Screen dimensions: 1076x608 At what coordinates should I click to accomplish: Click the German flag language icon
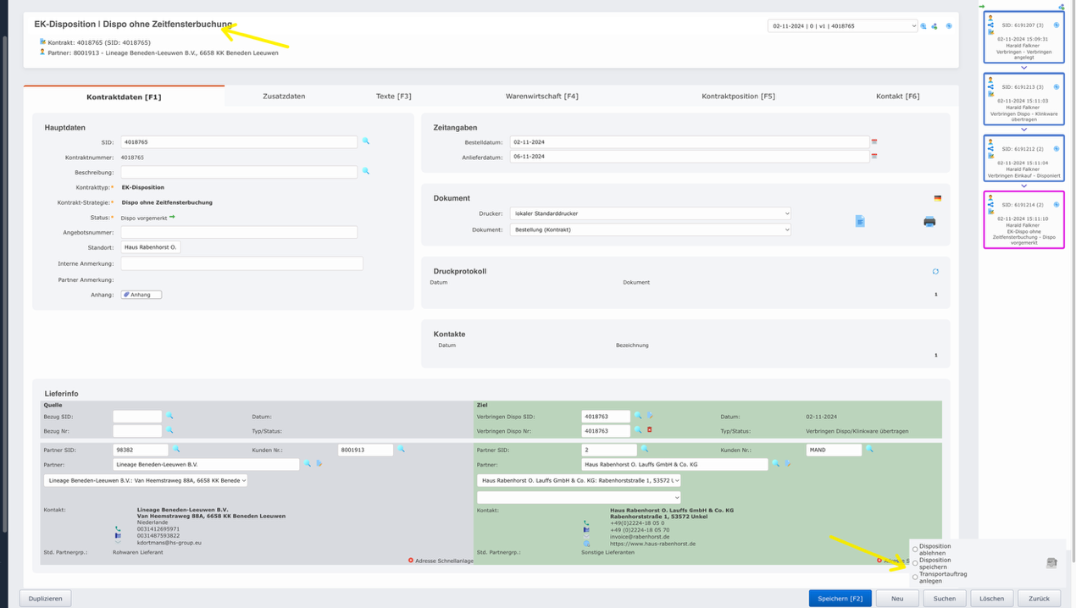[x=937, y=198]
